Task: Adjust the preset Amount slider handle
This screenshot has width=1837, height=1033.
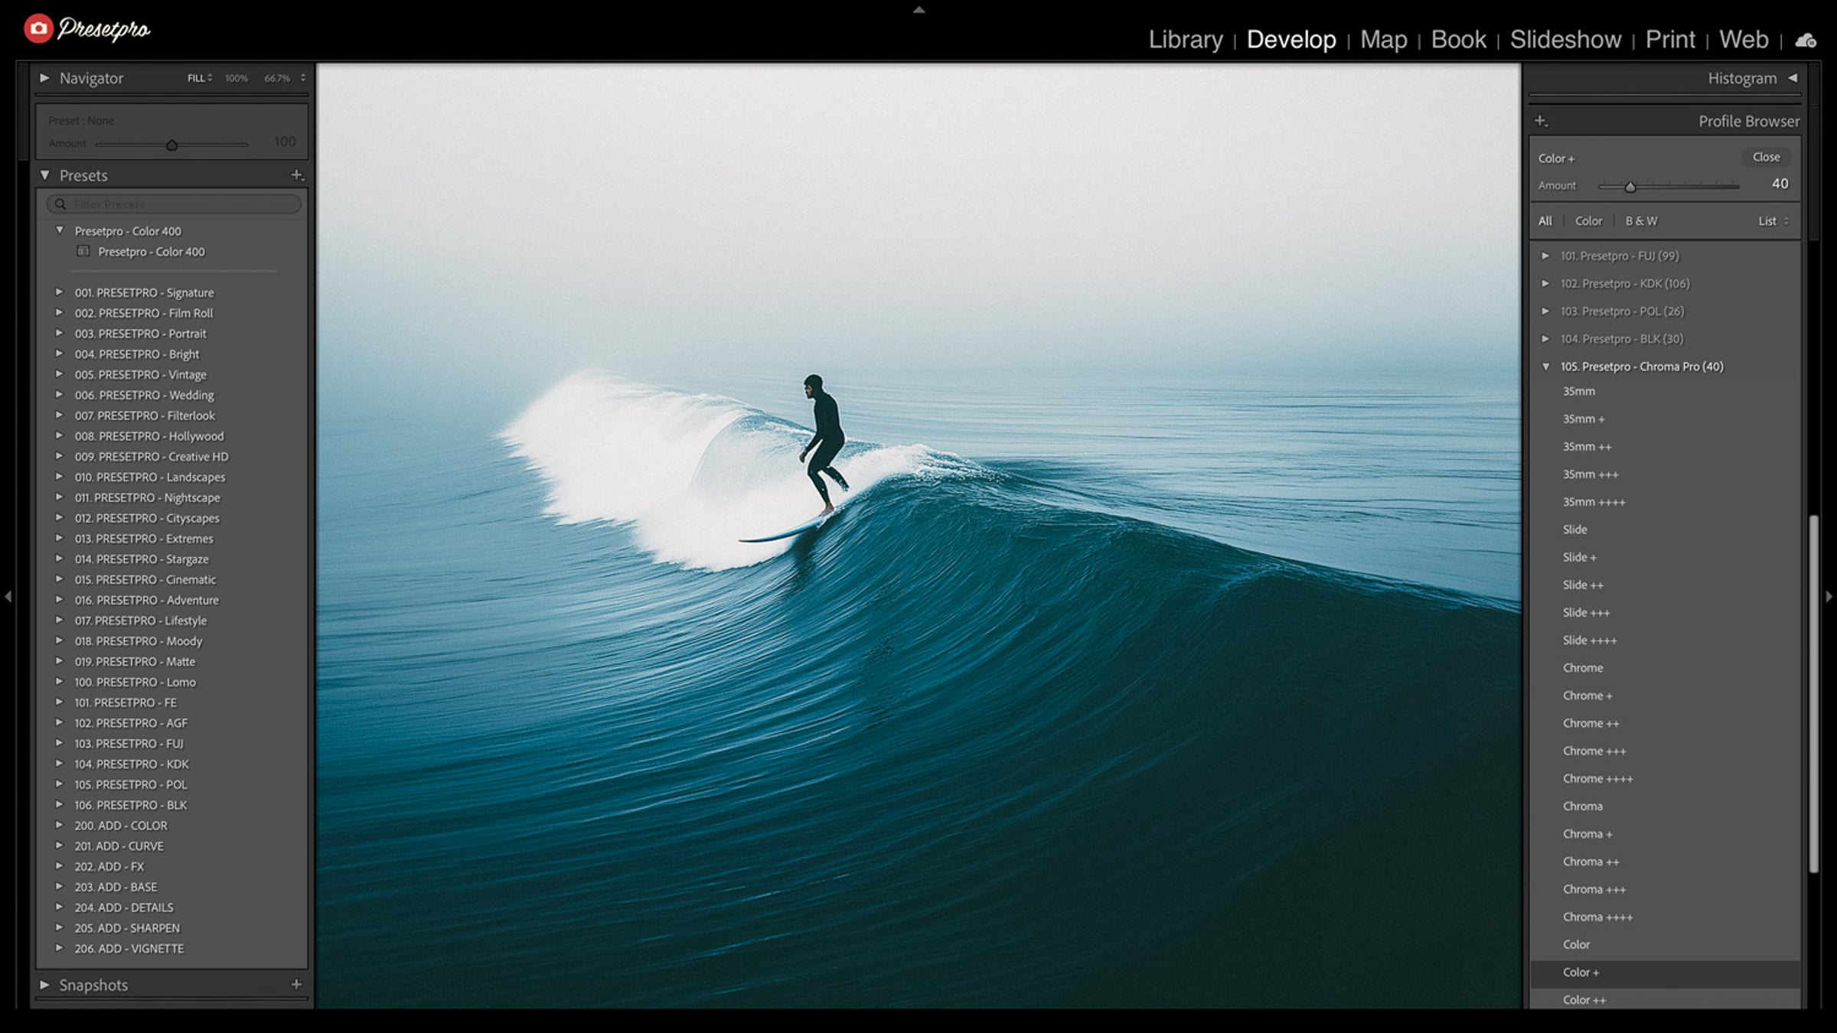Action: (x=172, y=145)
